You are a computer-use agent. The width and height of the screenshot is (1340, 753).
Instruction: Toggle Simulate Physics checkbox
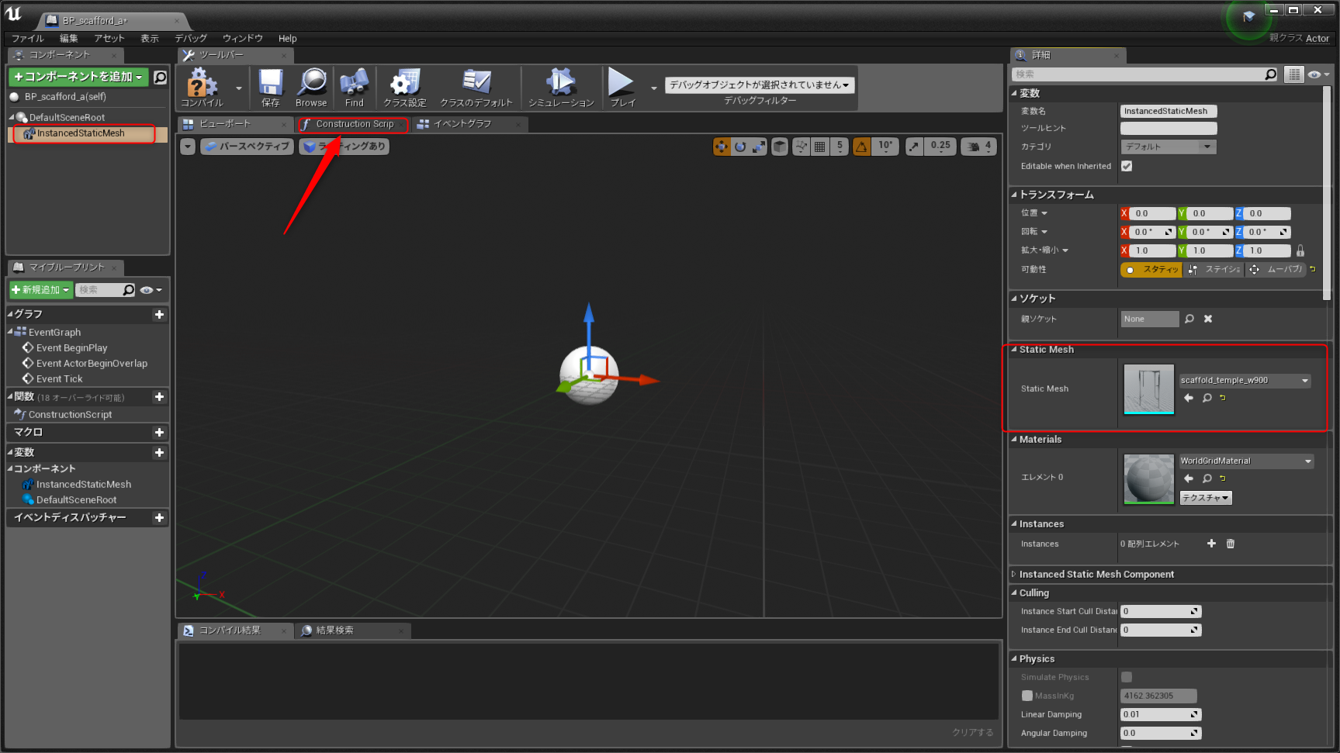click(1127, 677)
